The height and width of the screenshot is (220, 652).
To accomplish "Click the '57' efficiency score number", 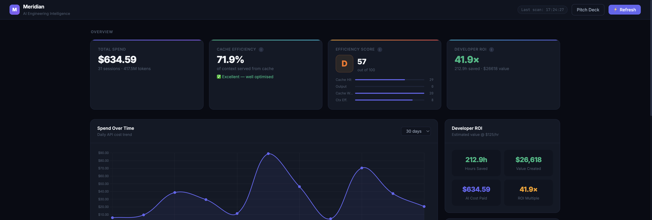I will 362,61.
